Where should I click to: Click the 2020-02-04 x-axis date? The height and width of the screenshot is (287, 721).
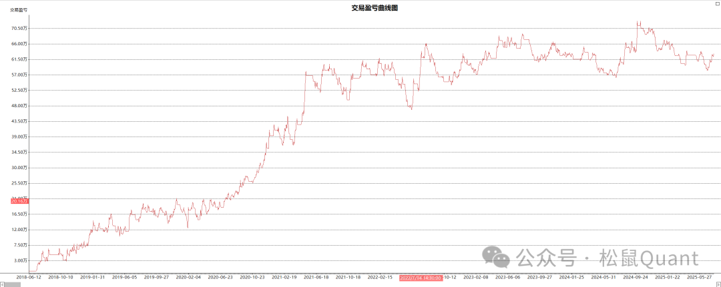coord(188,277)
